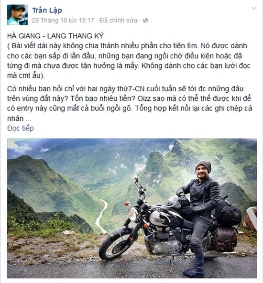Click the rider's gray beanie hat
This screenshot has width=263, height=283.
203,166
